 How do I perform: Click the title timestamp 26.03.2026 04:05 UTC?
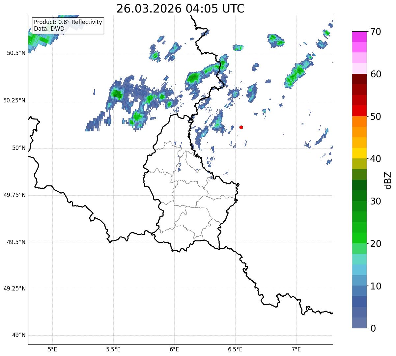coord(181,9)
